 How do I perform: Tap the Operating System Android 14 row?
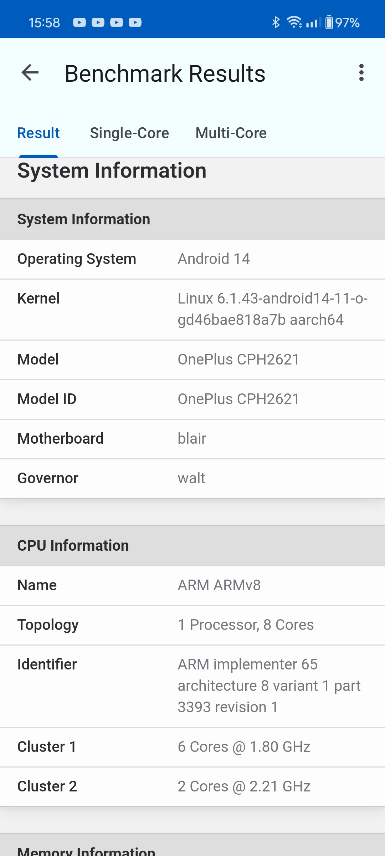click(192, 259)
